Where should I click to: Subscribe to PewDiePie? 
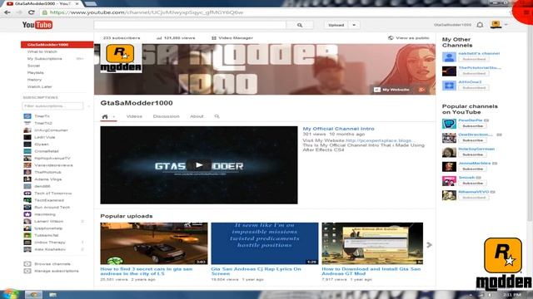pos(472,126)
